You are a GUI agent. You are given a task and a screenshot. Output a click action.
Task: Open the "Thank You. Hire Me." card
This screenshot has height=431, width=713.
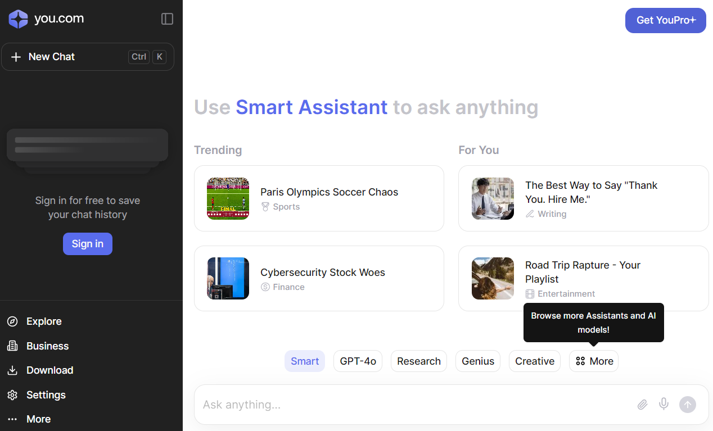583,198
